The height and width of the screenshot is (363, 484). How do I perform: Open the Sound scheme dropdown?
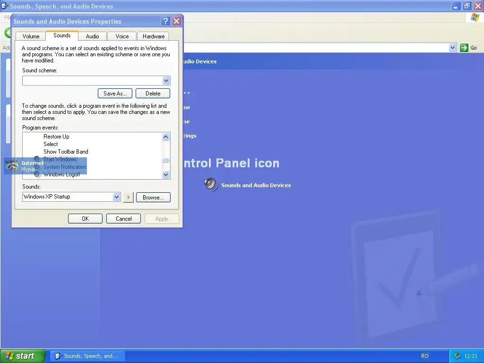pos(166,80)
